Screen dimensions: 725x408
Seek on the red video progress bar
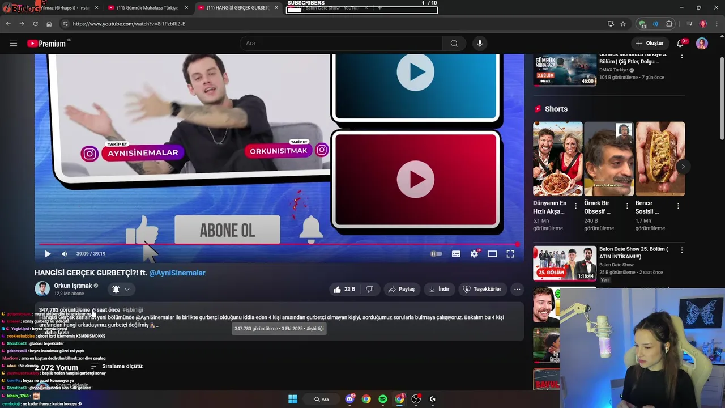(x=279, y=244)
